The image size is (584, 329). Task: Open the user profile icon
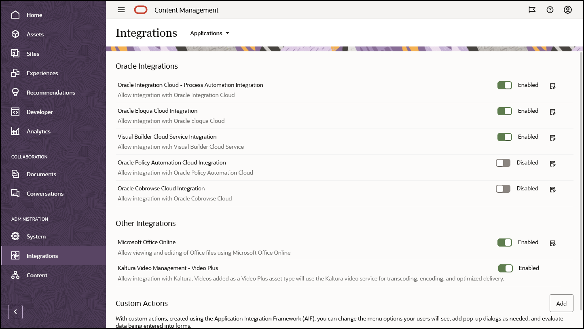coord(568,10)
